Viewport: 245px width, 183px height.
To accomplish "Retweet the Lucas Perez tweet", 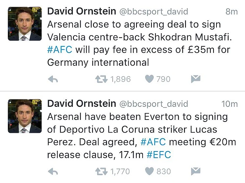I will tap(101, 172).
